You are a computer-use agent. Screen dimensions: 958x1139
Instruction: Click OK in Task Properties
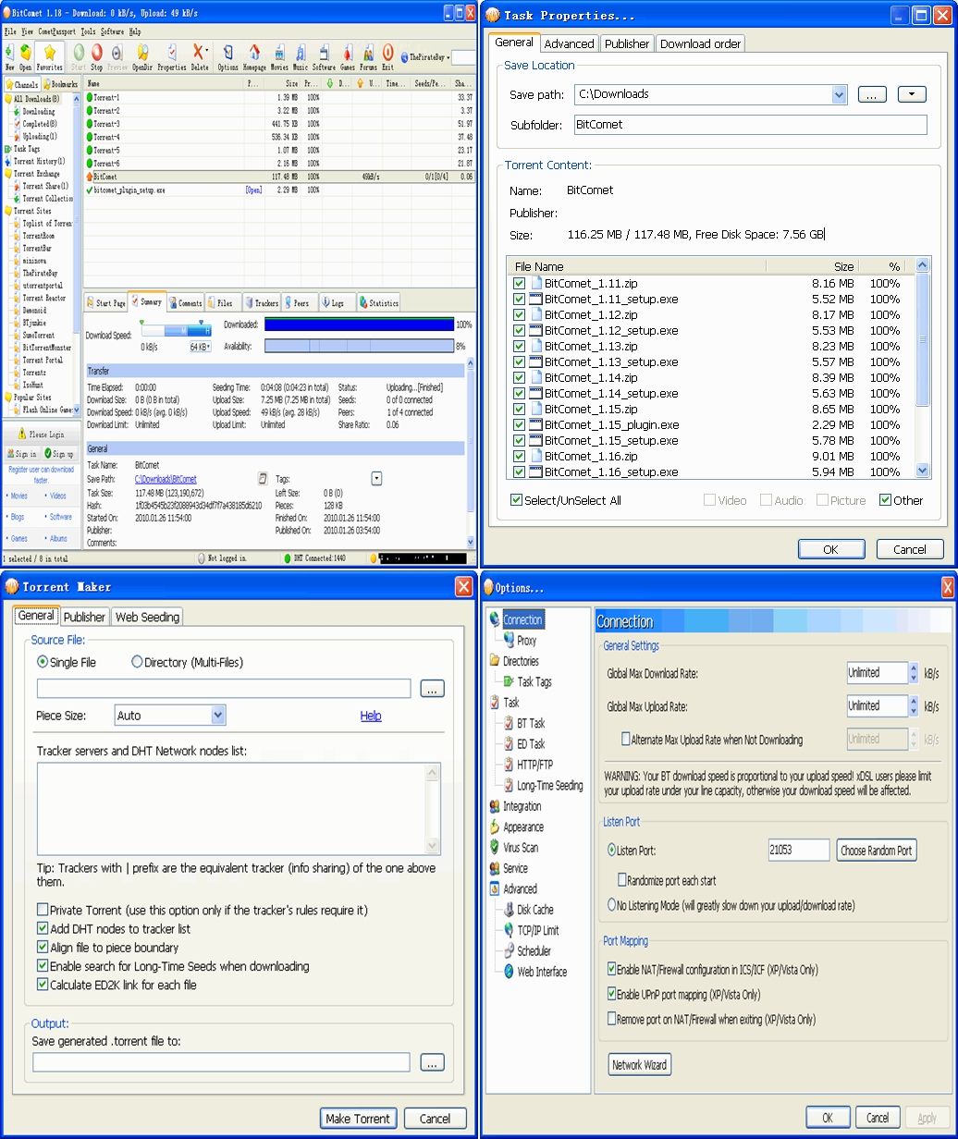pos(830,549)
